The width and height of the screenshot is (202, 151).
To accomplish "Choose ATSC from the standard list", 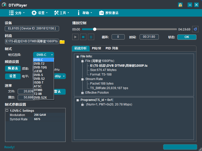I will coord(43,86).
